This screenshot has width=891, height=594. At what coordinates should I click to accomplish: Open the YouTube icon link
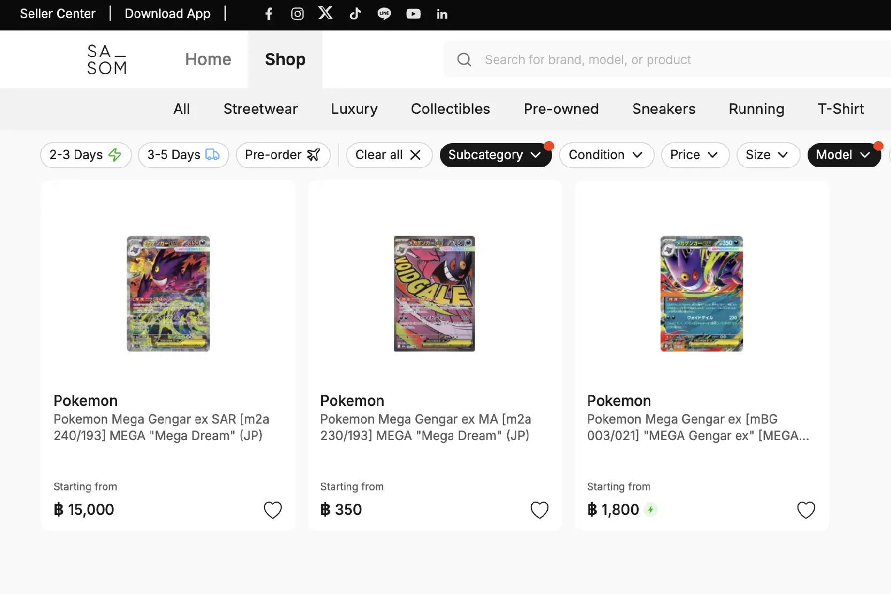coord(413,14)
